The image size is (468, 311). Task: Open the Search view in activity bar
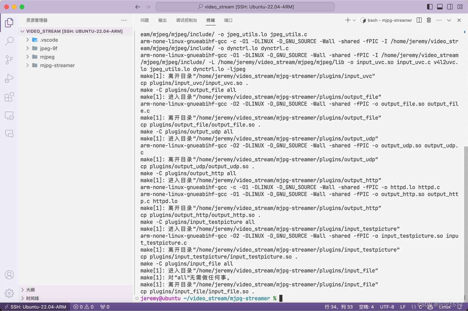click(9, 41)
